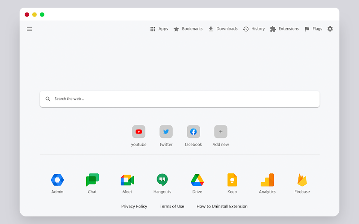
Task: Launch the Drive app icon
Action: coord(197,180)
